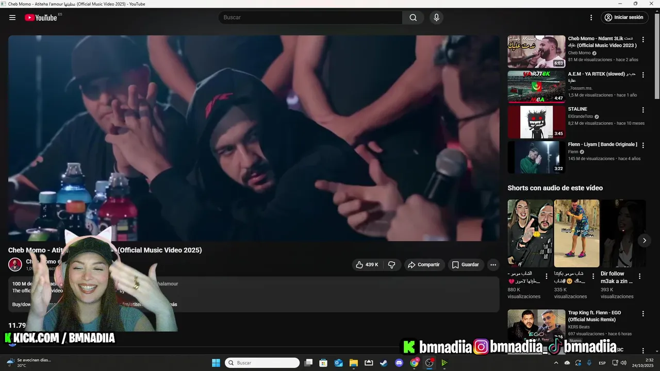This screenshot has height=371, width=660.
Task: Go to the YouTube home logo
Action: [x=41, y=18]
